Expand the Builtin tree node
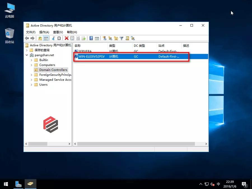Screen dimensions: 252x189 [x=31, y=60]
